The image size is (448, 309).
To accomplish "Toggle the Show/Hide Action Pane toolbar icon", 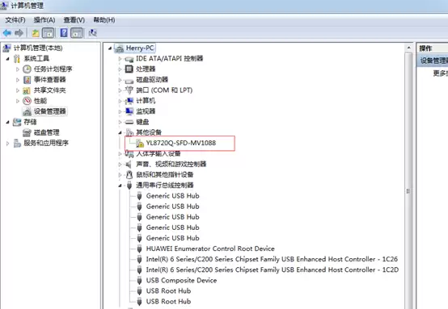I will pos(77,33).
